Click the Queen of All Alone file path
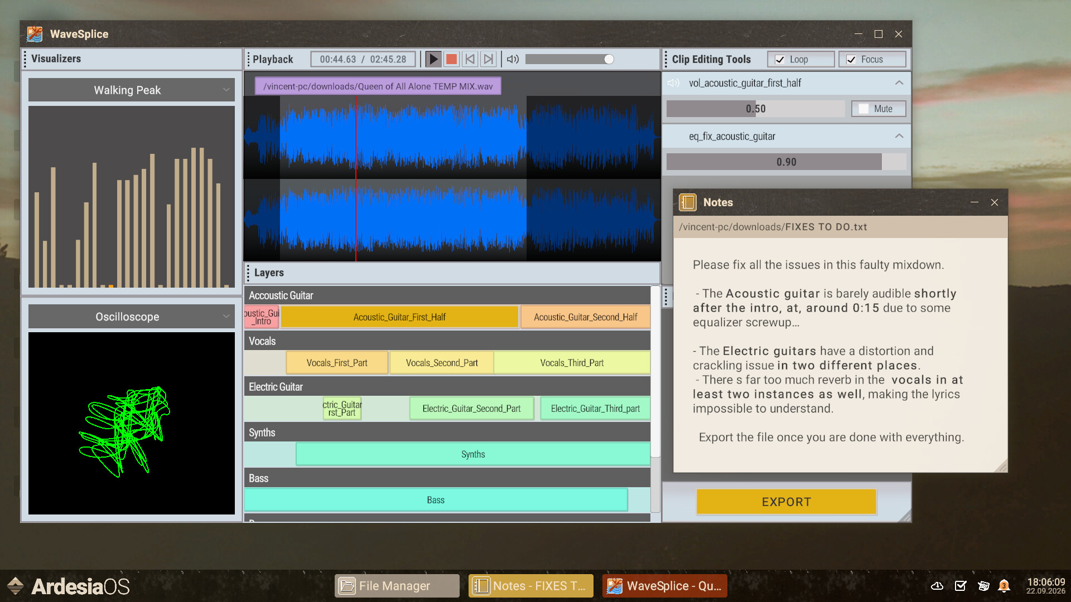1071x602 pixels. pyautogui.click(x=377, y=86)
